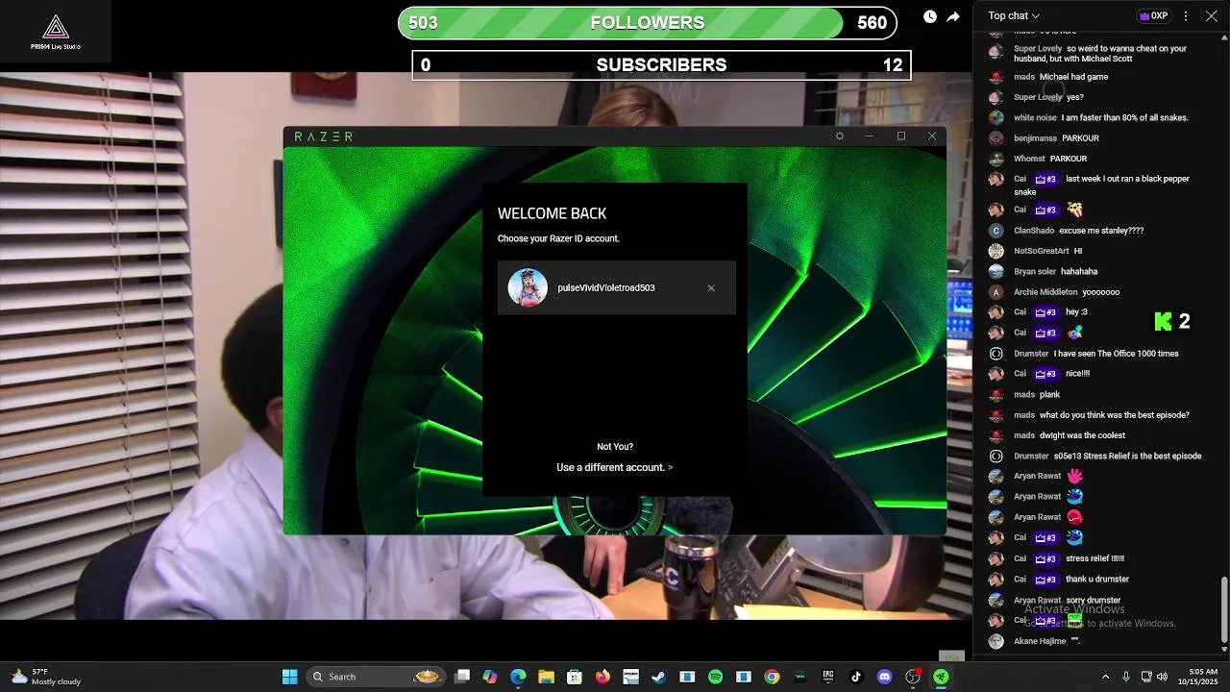Open Discord from taskbar
The height and width of the screenshot is (692, 1230).
pyautogui.click(x=884, y=677)
